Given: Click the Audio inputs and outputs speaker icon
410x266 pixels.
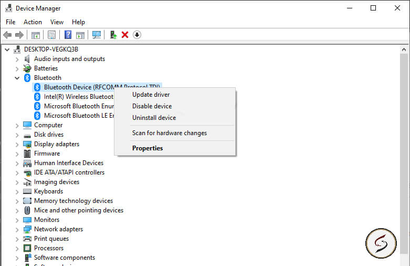Looking at the screenshot, I should coord(27,59).
